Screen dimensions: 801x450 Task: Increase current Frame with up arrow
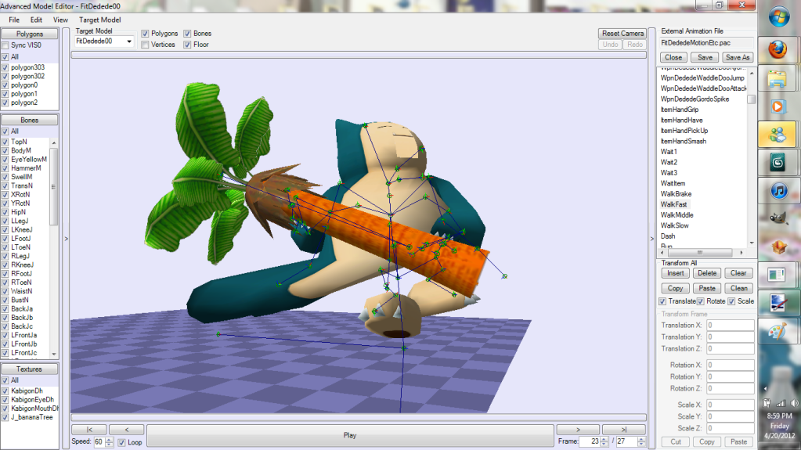tap(604, 439)
